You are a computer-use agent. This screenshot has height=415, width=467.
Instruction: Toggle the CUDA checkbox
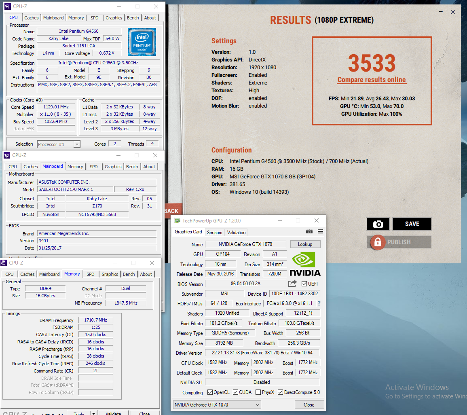coord(236,392)
